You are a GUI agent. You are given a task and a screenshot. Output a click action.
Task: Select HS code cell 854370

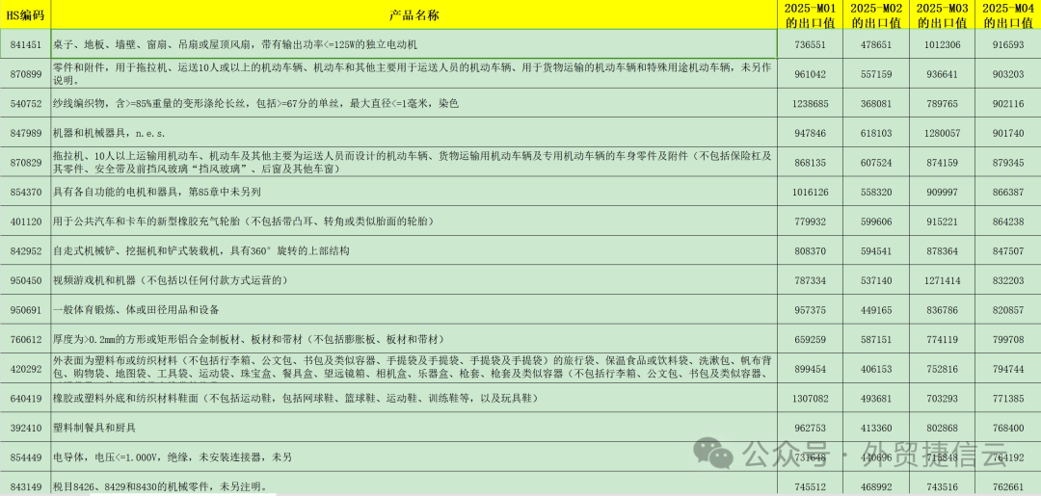25,192
